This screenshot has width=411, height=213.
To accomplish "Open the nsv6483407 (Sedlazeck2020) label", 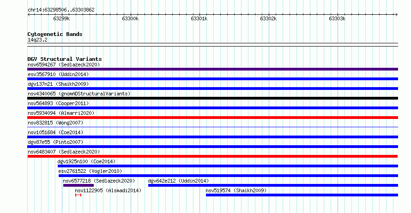I will click(64, 152).
